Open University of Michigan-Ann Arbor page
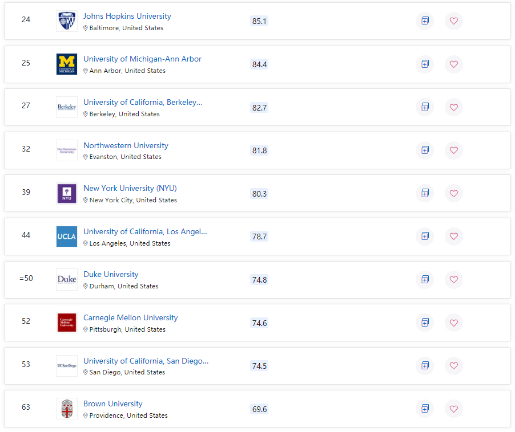 coord(142,59)
